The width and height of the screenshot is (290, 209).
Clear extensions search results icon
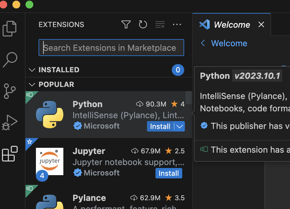160,24
